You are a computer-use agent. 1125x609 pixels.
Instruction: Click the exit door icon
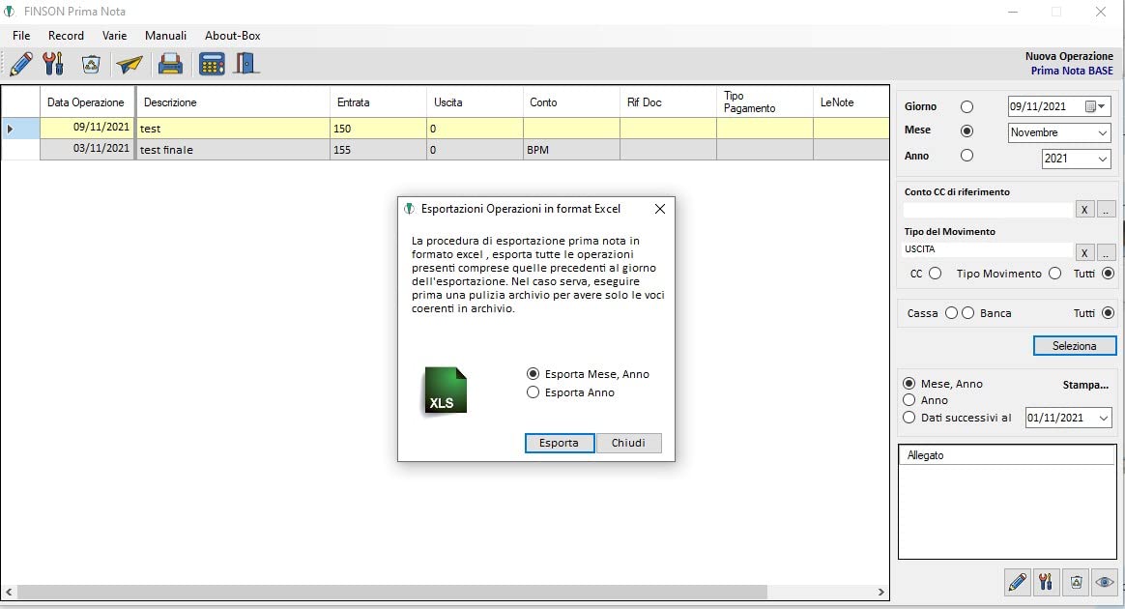click(x=245, y=64)
